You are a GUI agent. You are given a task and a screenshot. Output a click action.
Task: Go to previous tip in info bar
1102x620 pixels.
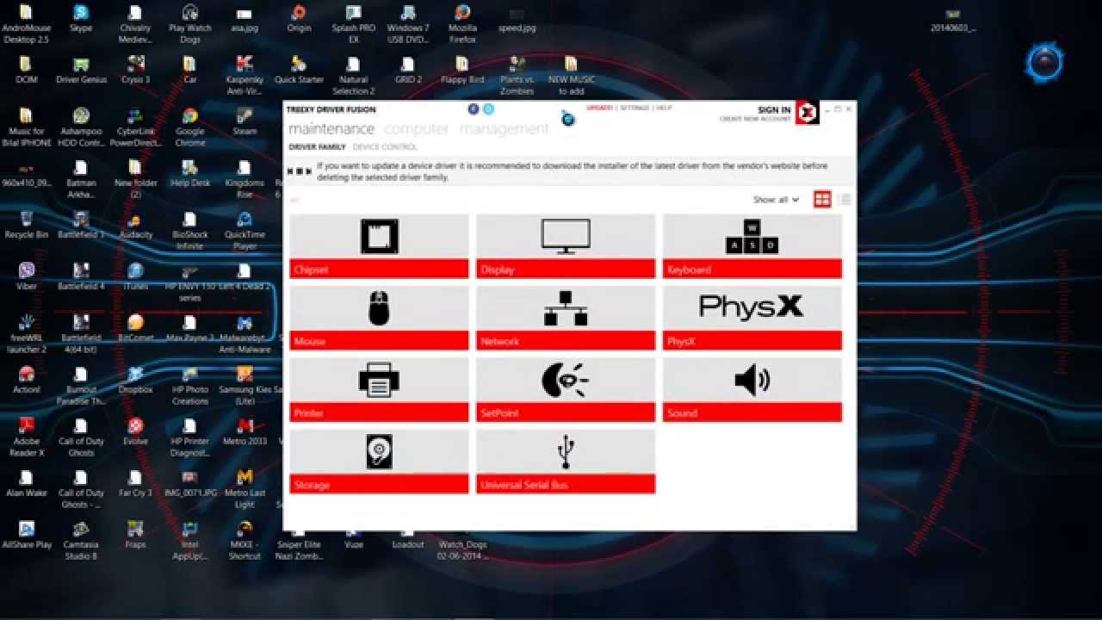[291, 170]
